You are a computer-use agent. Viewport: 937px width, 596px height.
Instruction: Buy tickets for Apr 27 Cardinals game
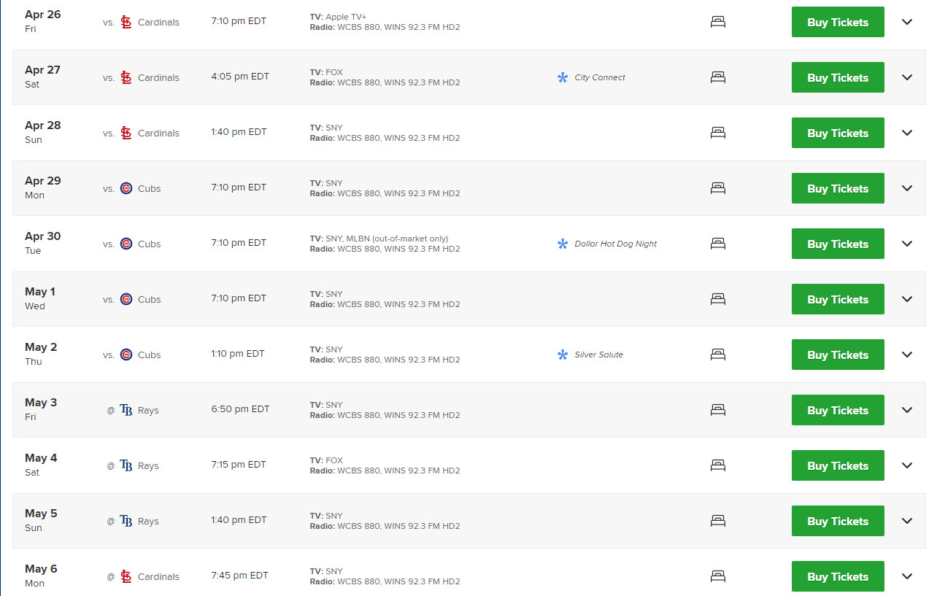(838, 77)
